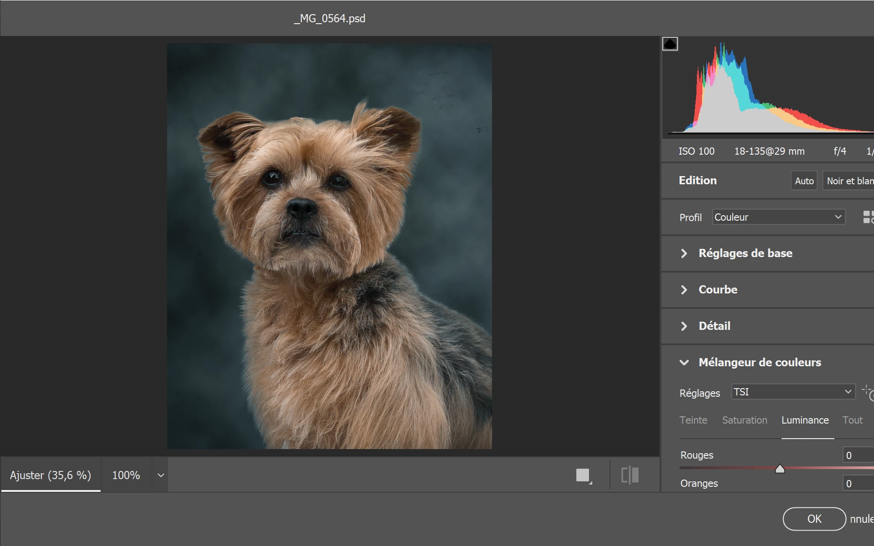The height and width of the screenshot is (546, 874).
Task: Expand the Détail panel
Action: [714, 326]
